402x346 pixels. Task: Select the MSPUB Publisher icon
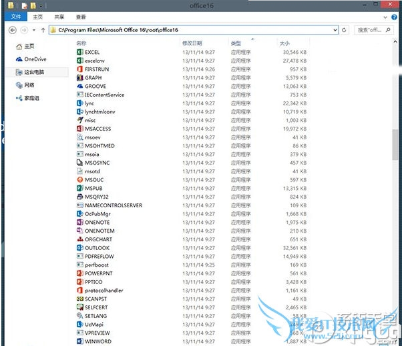pos(80,188)
